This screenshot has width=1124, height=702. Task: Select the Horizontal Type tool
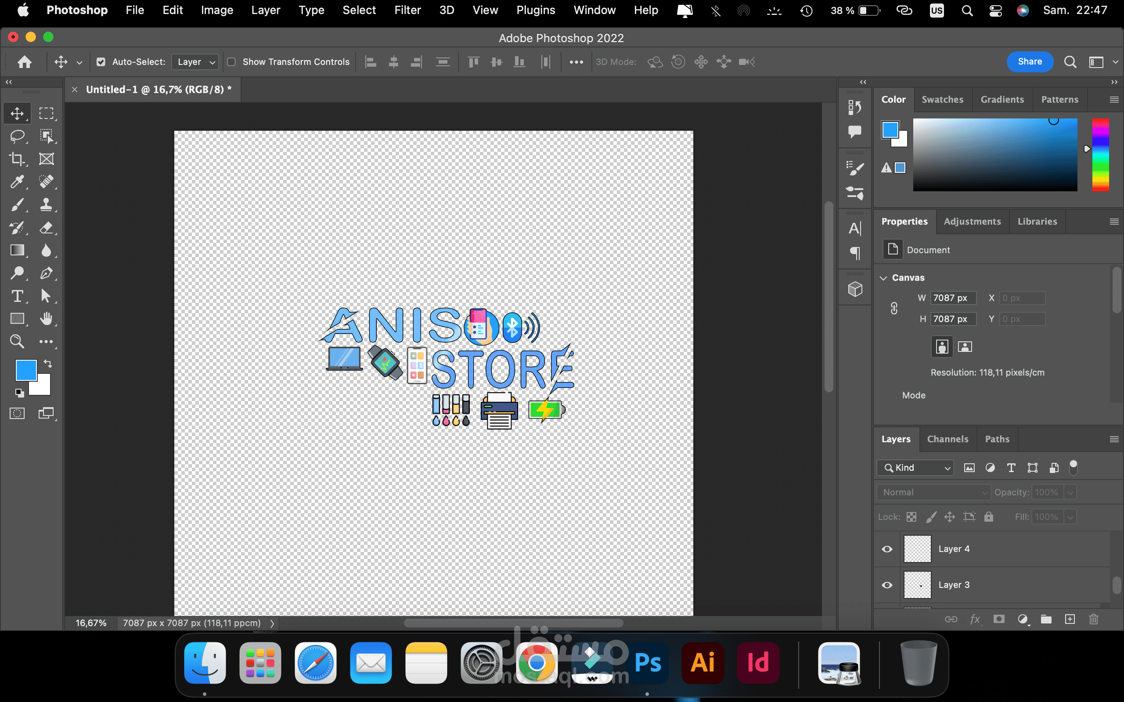(17, 296)
